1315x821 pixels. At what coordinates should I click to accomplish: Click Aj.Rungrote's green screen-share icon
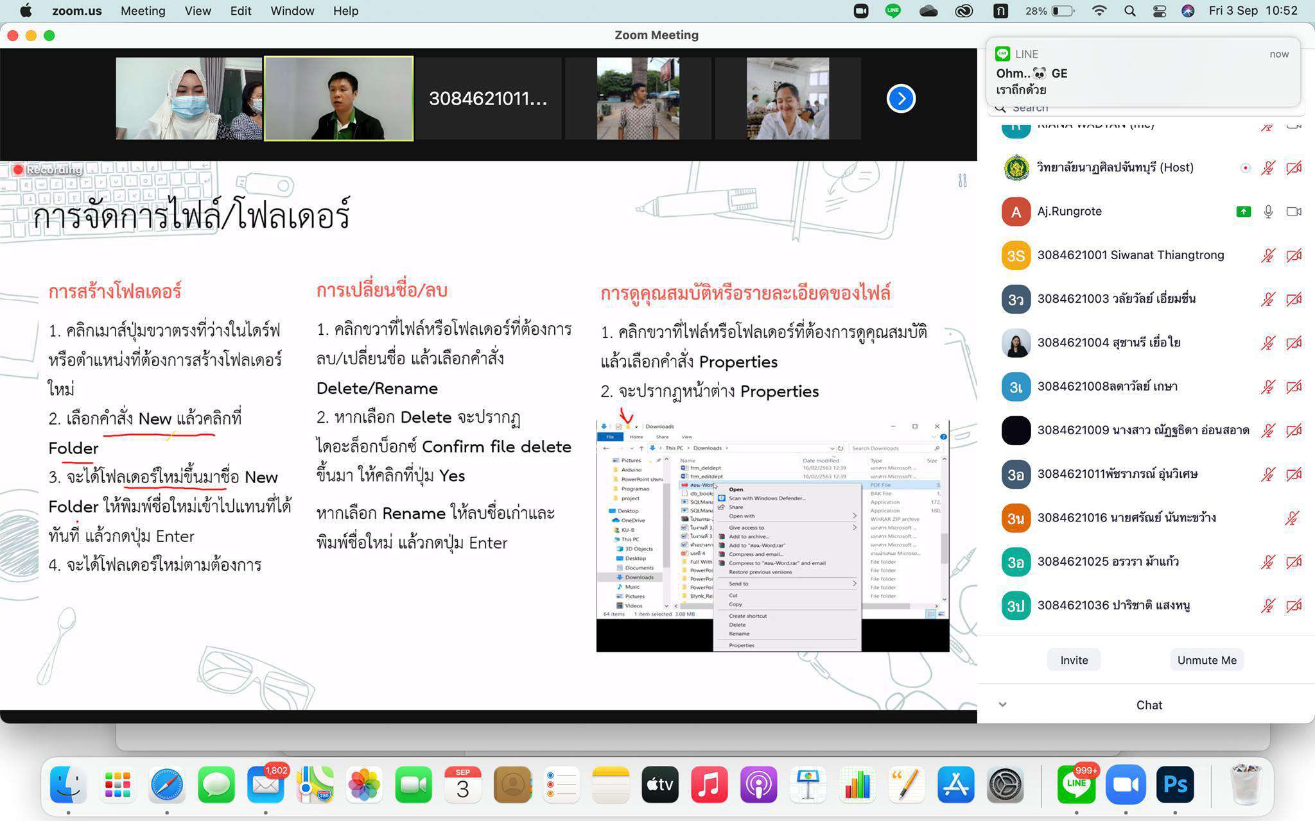pyautogui.click(x=1243, y=212)
